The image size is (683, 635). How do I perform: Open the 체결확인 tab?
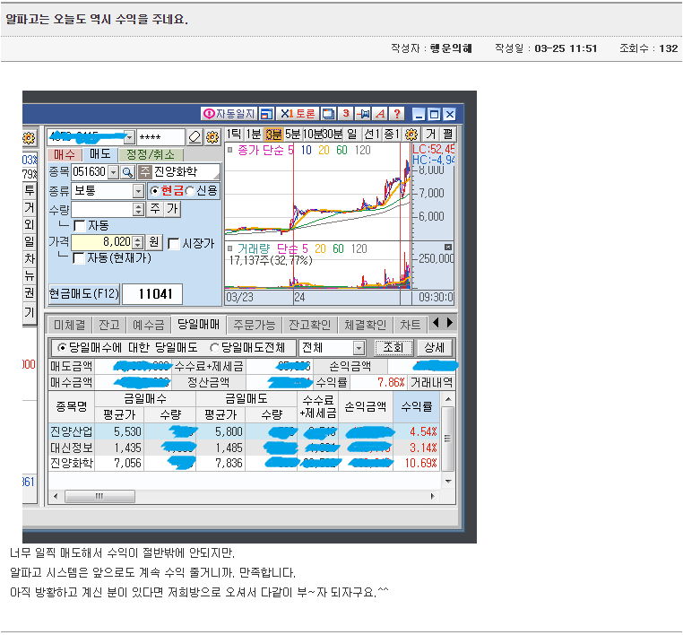[365, 325]
